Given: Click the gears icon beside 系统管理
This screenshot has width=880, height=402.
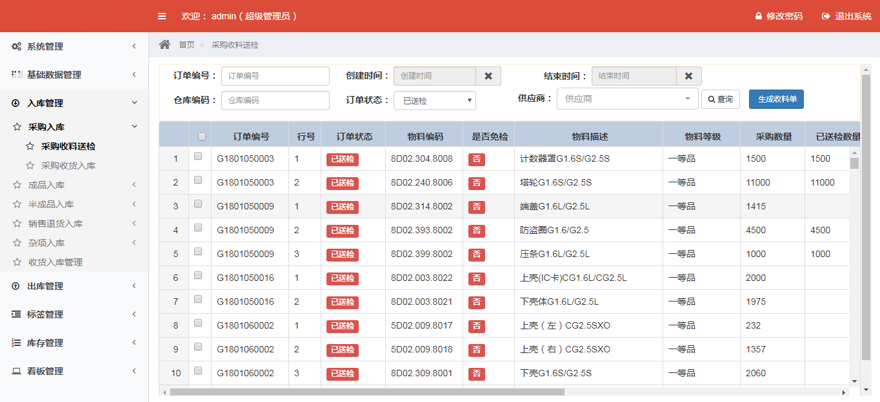Looking at the screenshot, I should click(16, 46).
